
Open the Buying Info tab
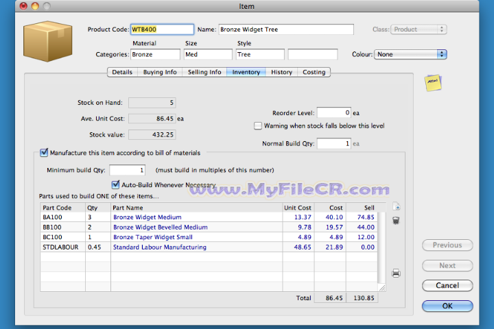point(160,72)
